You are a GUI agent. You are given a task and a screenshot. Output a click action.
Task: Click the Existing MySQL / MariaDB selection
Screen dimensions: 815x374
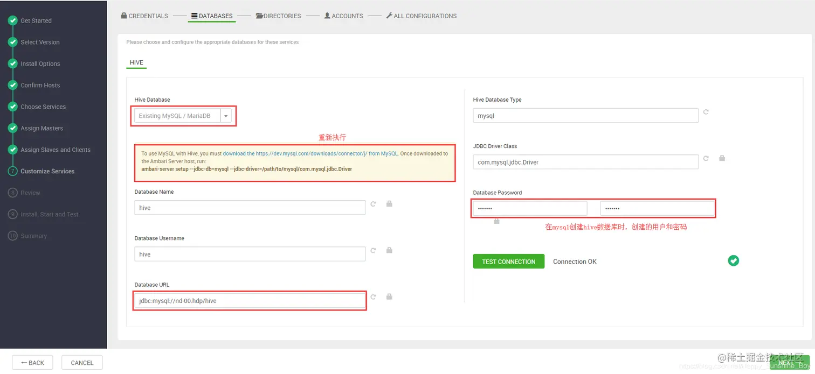177,116
